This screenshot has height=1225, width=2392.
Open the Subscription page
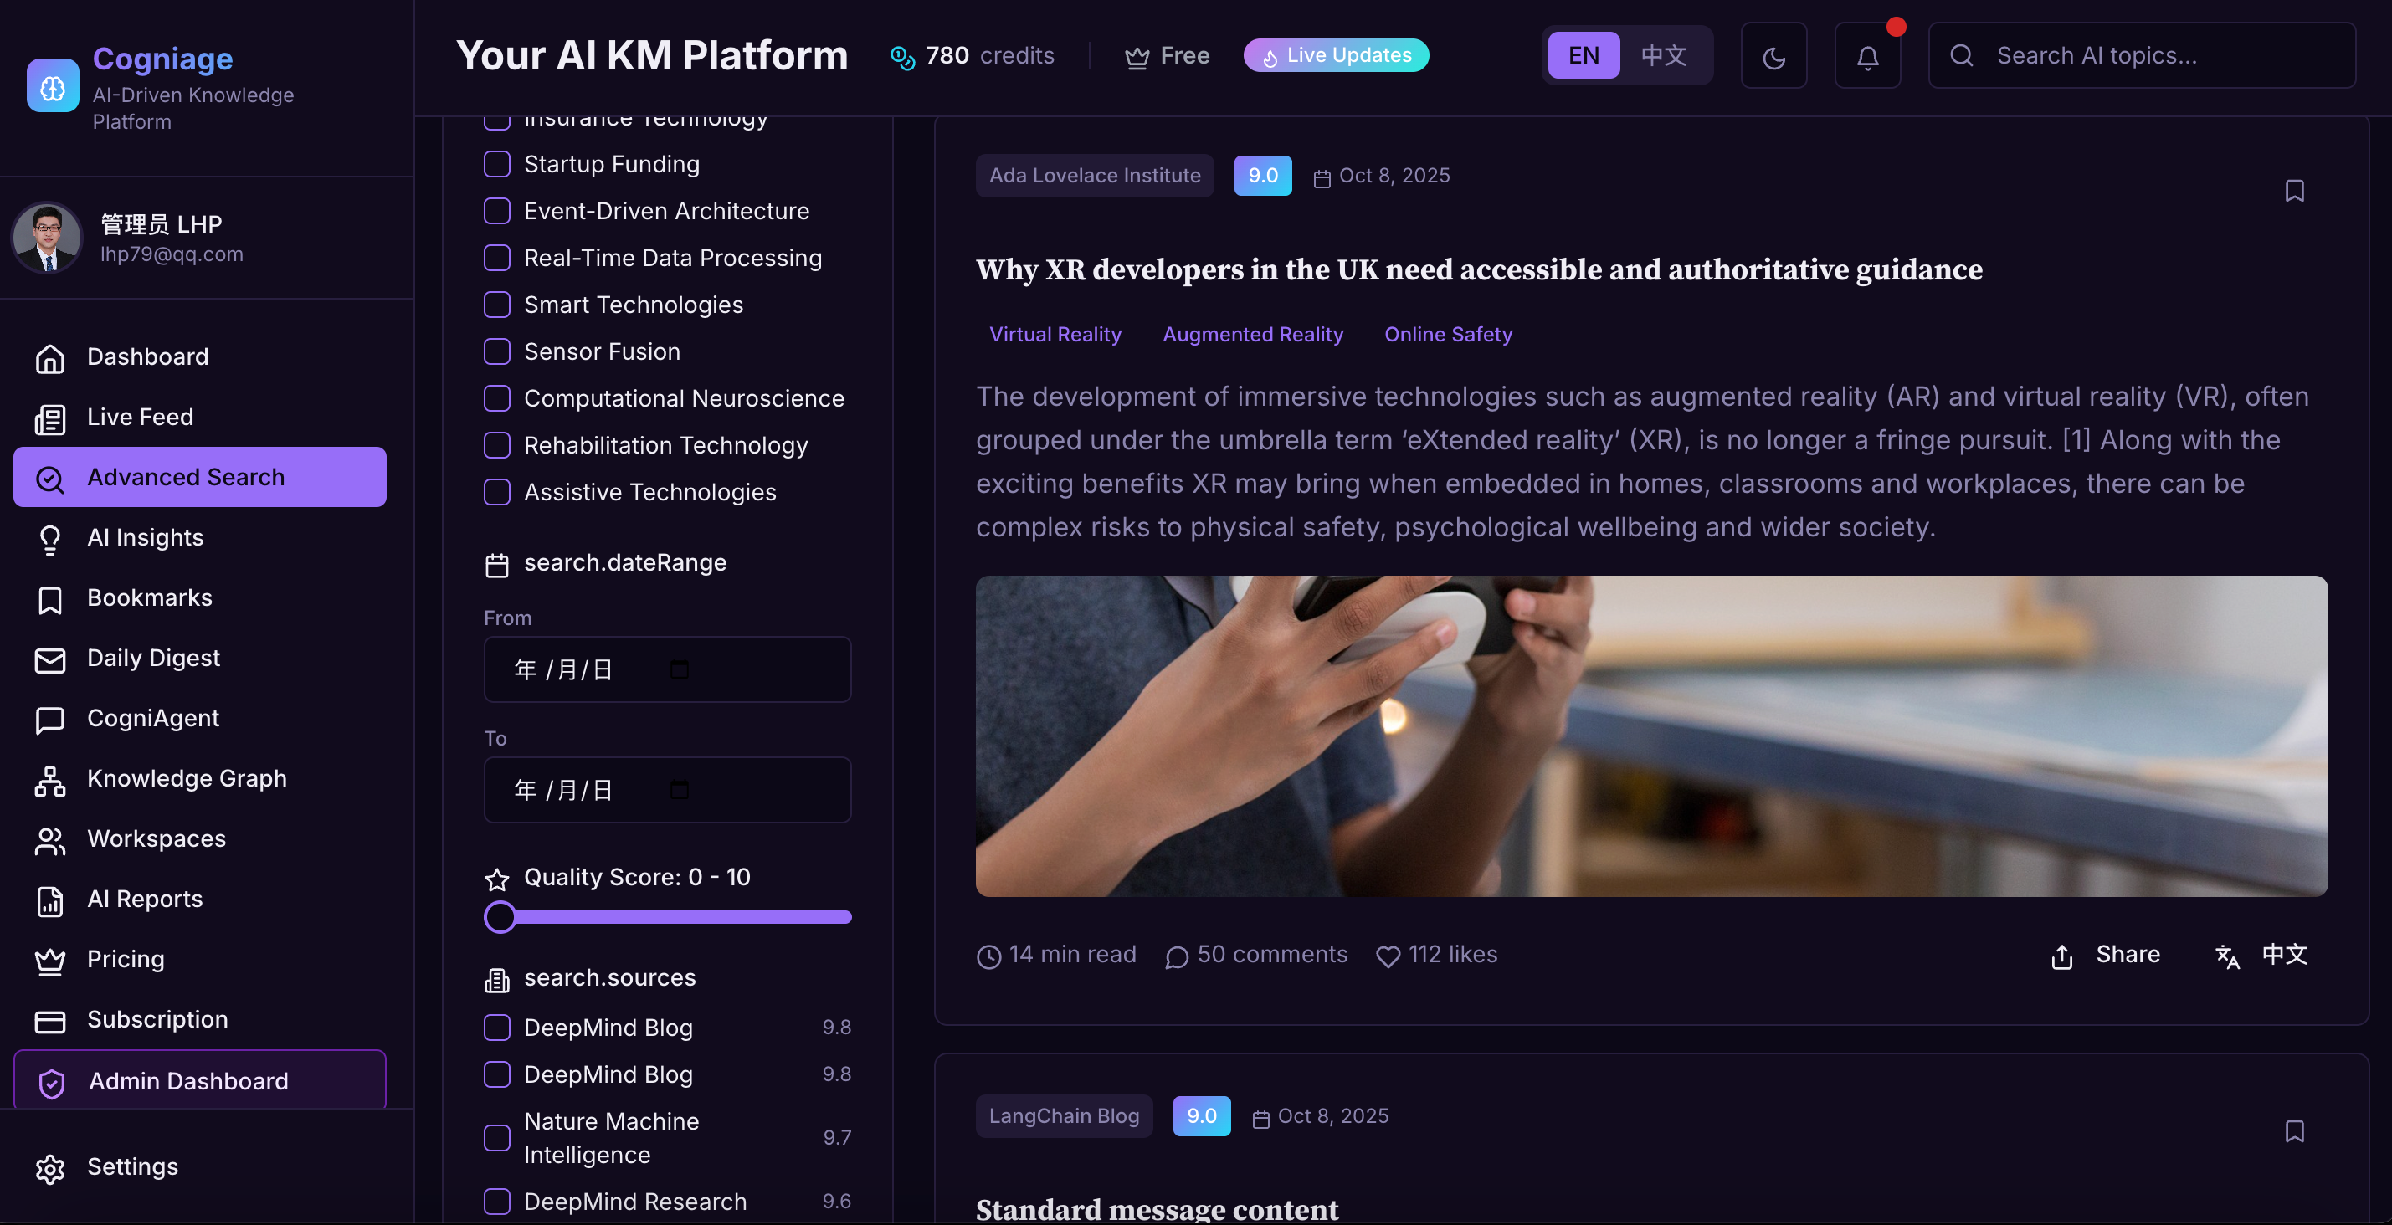tap(200, 1020)
